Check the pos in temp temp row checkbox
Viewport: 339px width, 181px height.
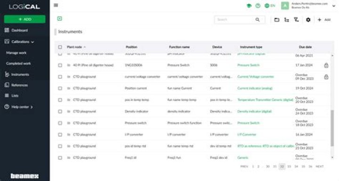coord(60,100)
